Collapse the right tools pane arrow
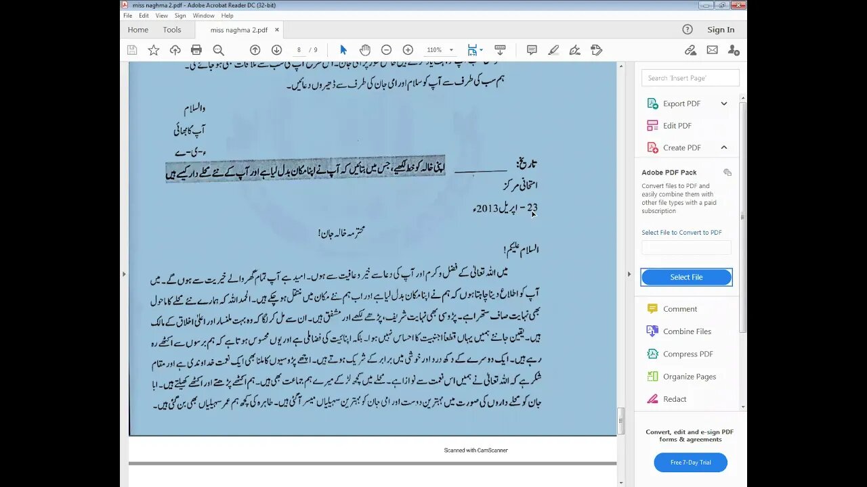 (629, 274)
